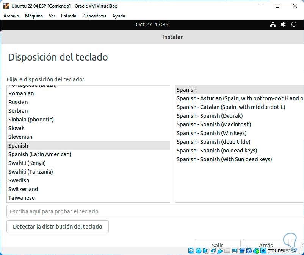The image size is (304, 255).
Task: Select Spanish - Catalan variant
Action: [240, 107]
